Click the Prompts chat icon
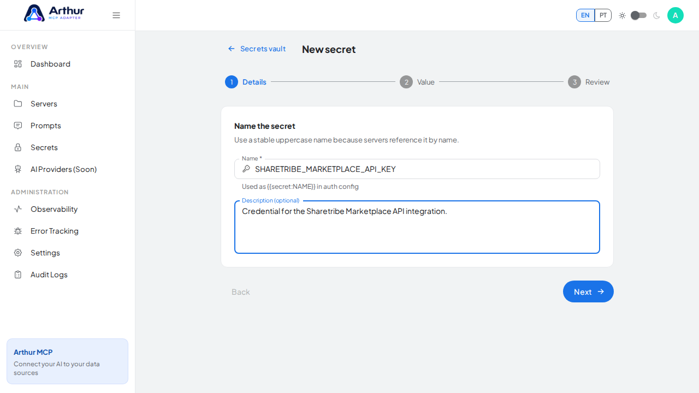This screenshot has height=393, width=699. (18, 126)
